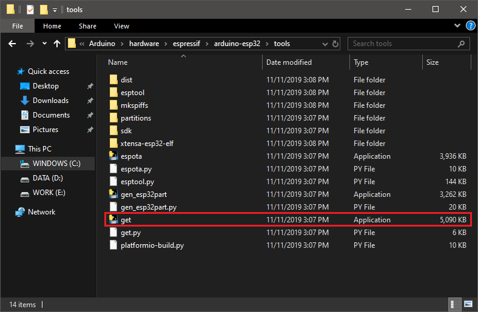Click the Back navigation arrow
Image resolution: width=478 pixels, height=312 pixels.
click(x=12, y=44)
